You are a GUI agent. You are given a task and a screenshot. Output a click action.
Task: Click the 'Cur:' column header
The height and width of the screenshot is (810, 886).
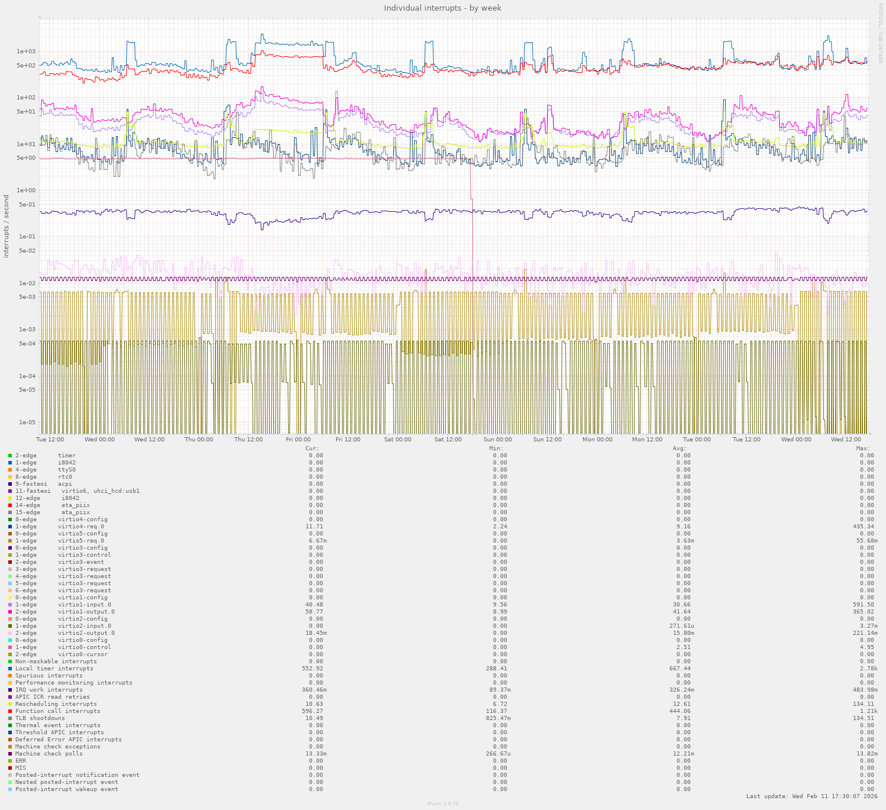click(312, 448)
